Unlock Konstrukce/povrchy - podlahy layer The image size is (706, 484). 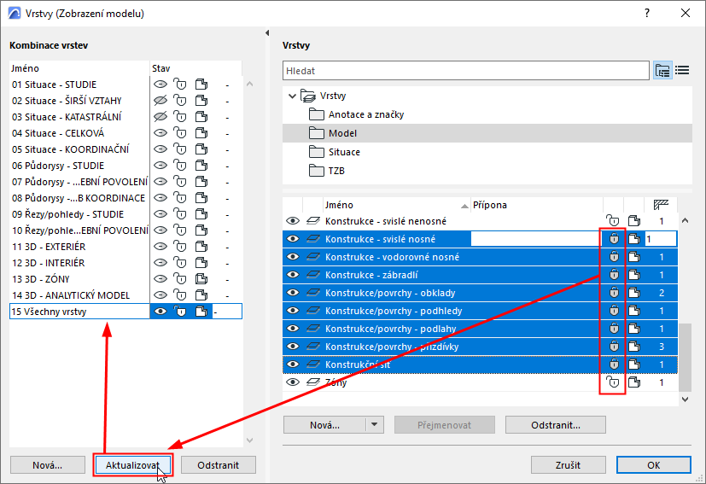point(614,329)
